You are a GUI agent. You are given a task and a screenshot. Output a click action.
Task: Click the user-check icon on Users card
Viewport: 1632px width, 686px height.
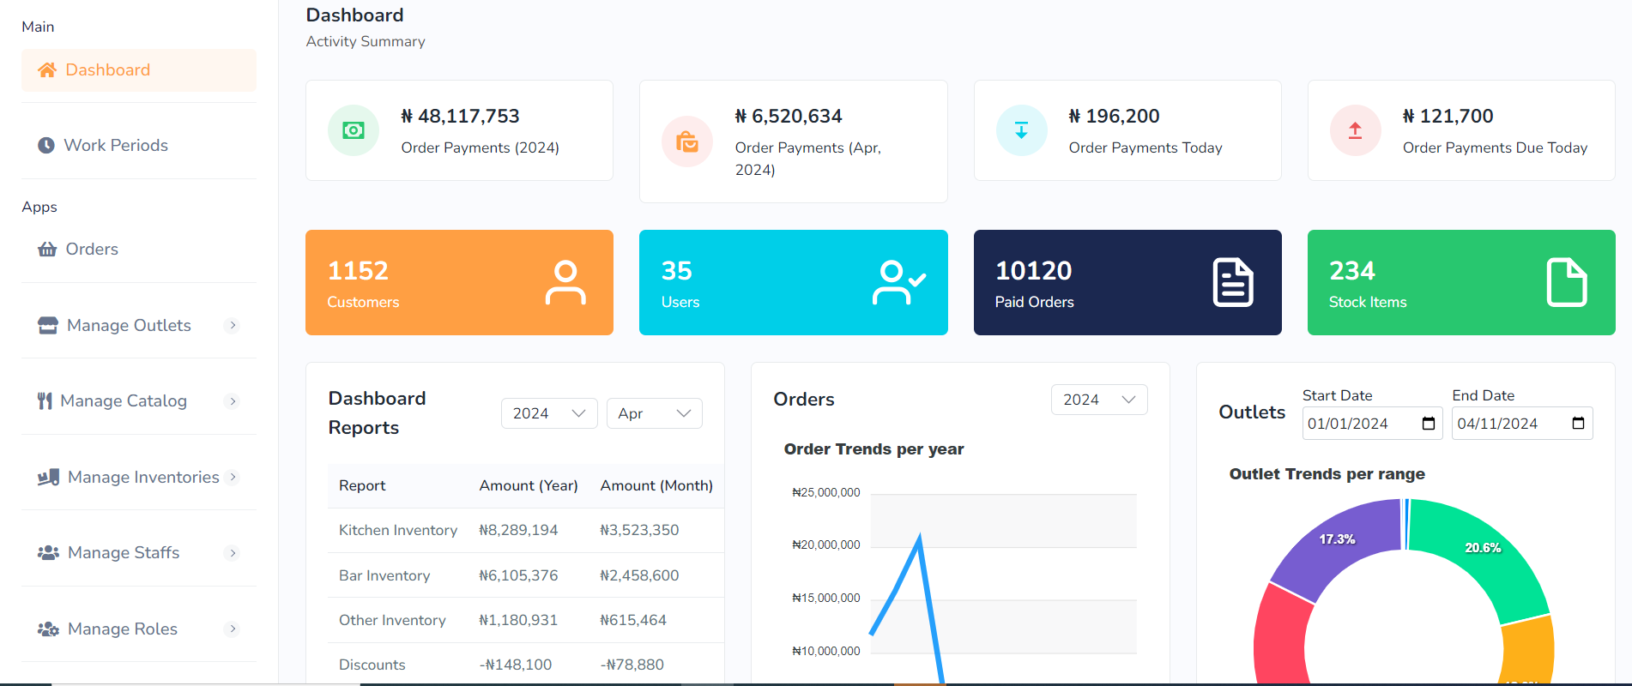pyautogui.click(x=898, y=283)
